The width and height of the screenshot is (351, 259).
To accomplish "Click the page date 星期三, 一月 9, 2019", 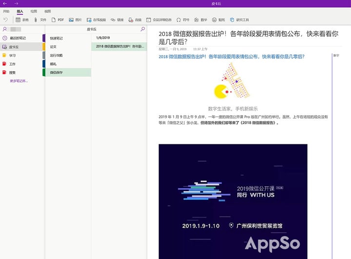I will 173,49.
